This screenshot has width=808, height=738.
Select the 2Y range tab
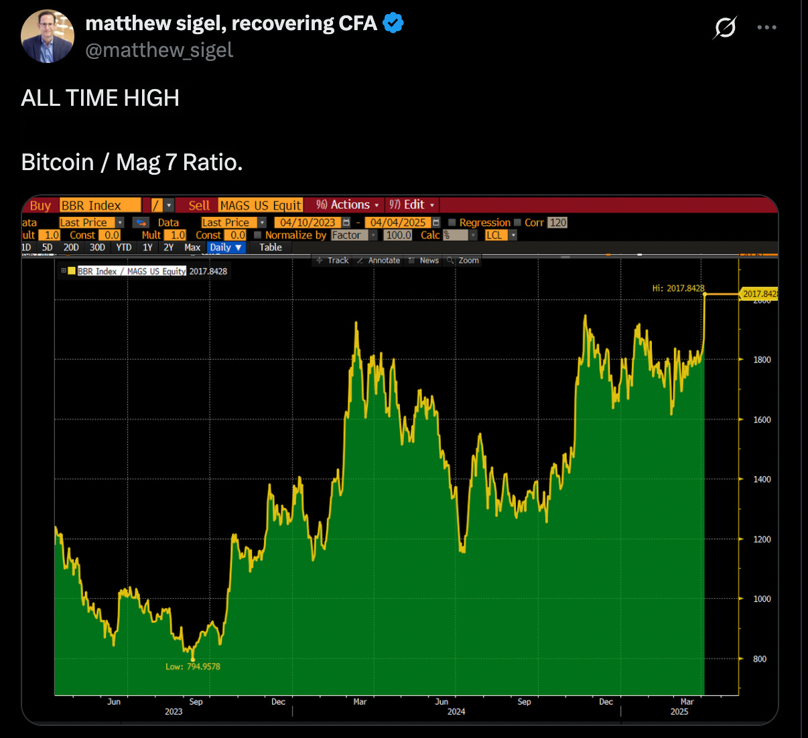[169, 247]
